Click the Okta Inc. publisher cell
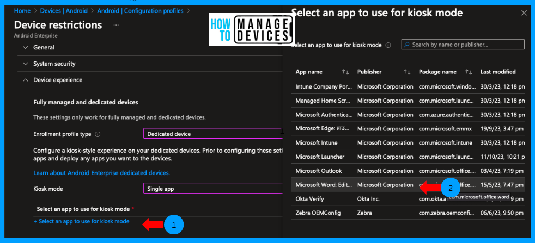The height and width of the screenshot is (243, 535). (368, 199)
